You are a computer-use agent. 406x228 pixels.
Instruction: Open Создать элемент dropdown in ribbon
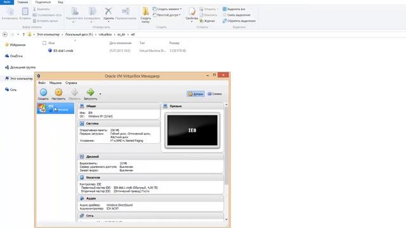click(167, 9)
